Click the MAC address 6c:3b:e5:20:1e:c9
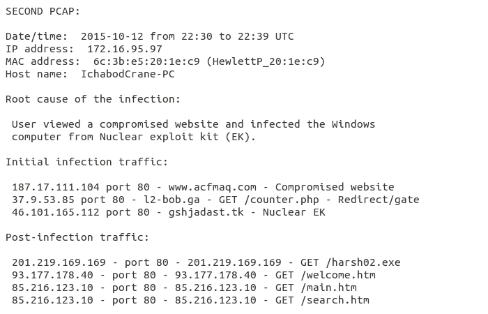Image resolution: width=488 pixels, height=314 pixels. [146, 61]
